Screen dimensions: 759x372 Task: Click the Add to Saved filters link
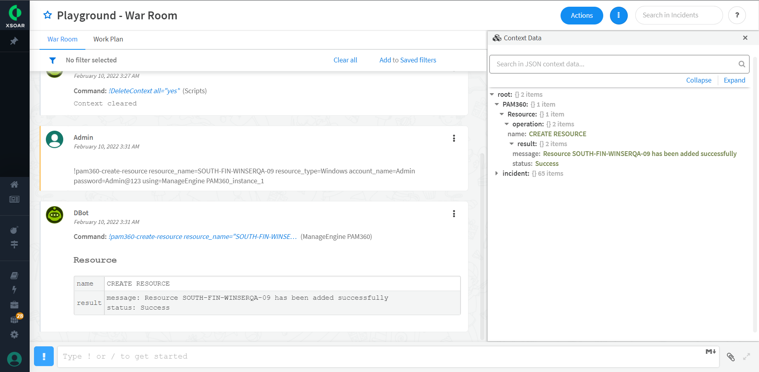click(408, 60)
